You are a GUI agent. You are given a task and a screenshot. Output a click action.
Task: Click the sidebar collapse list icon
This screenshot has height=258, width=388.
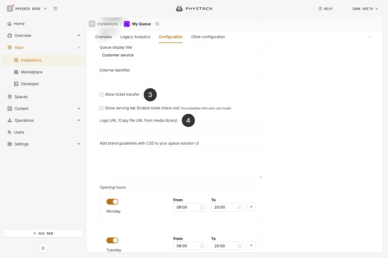pos(43,248)
